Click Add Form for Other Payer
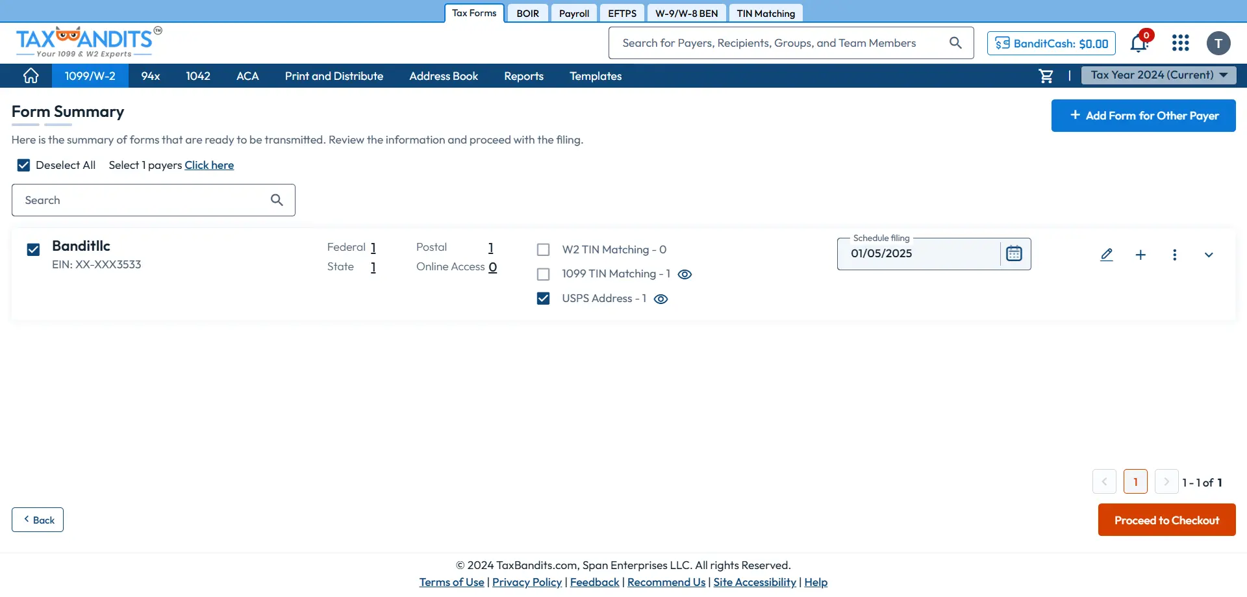This screenshot has width=1247, height=597. pos(1143,116)
